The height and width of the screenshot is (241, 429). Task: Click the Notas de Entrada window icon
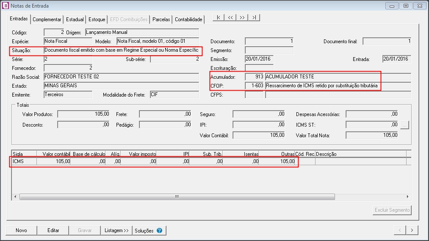[x=6, y=6]
